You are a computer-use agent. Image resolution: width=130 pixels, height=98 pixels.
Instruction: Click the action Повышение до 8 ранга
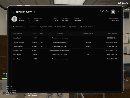60,46
